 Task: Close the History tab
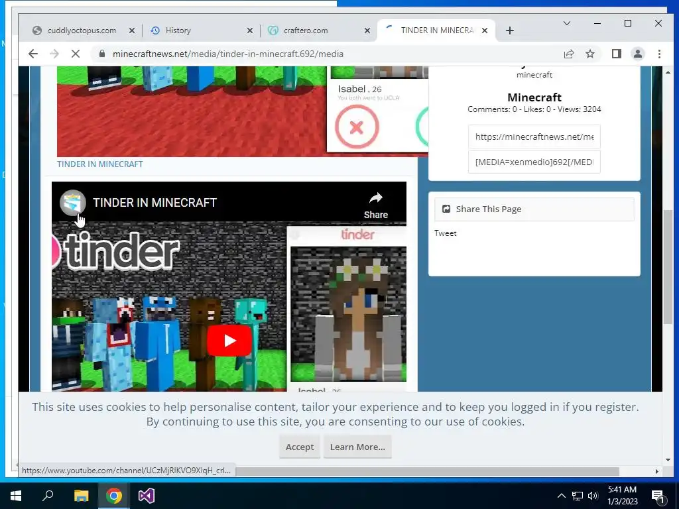click(249, 30)
